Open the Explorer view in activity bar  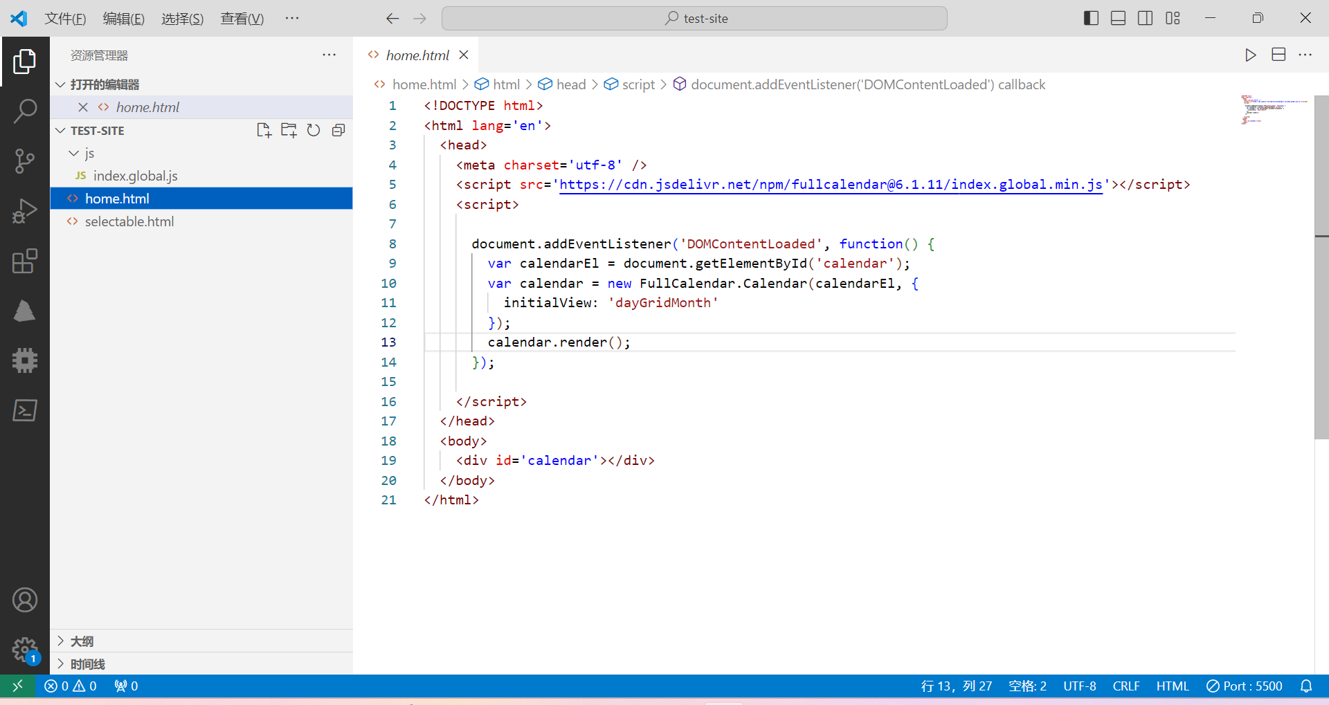(x=25, y=62)
